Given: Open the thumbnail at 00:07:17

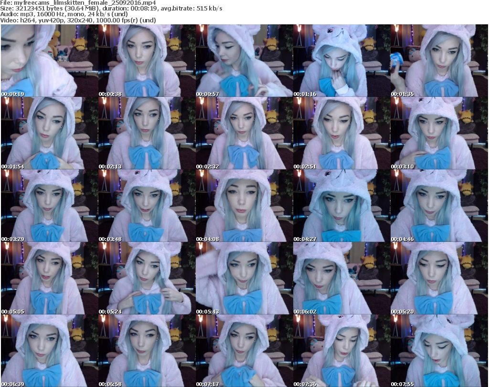Looking at the screenshot, I should pyautogui.click(x=244, y=351).
